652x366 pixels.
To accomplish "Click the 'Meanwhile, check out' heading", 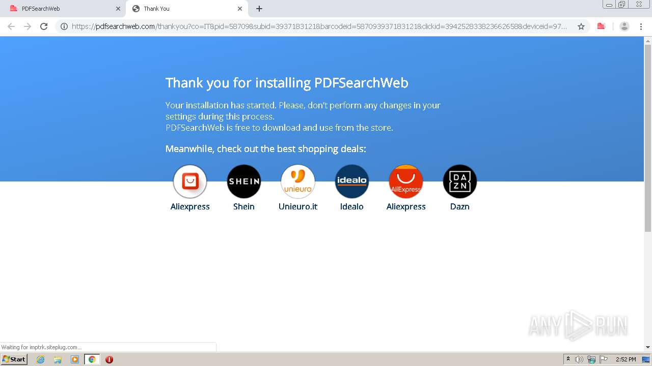I will pos(266,149).
